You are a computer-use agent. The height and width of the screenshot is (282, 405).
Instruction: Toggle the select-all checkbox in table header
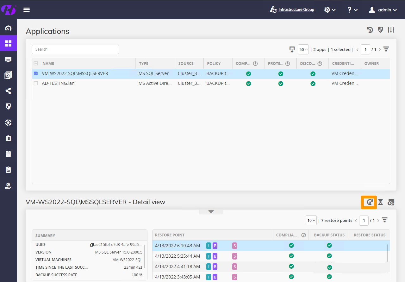(36, 63)
